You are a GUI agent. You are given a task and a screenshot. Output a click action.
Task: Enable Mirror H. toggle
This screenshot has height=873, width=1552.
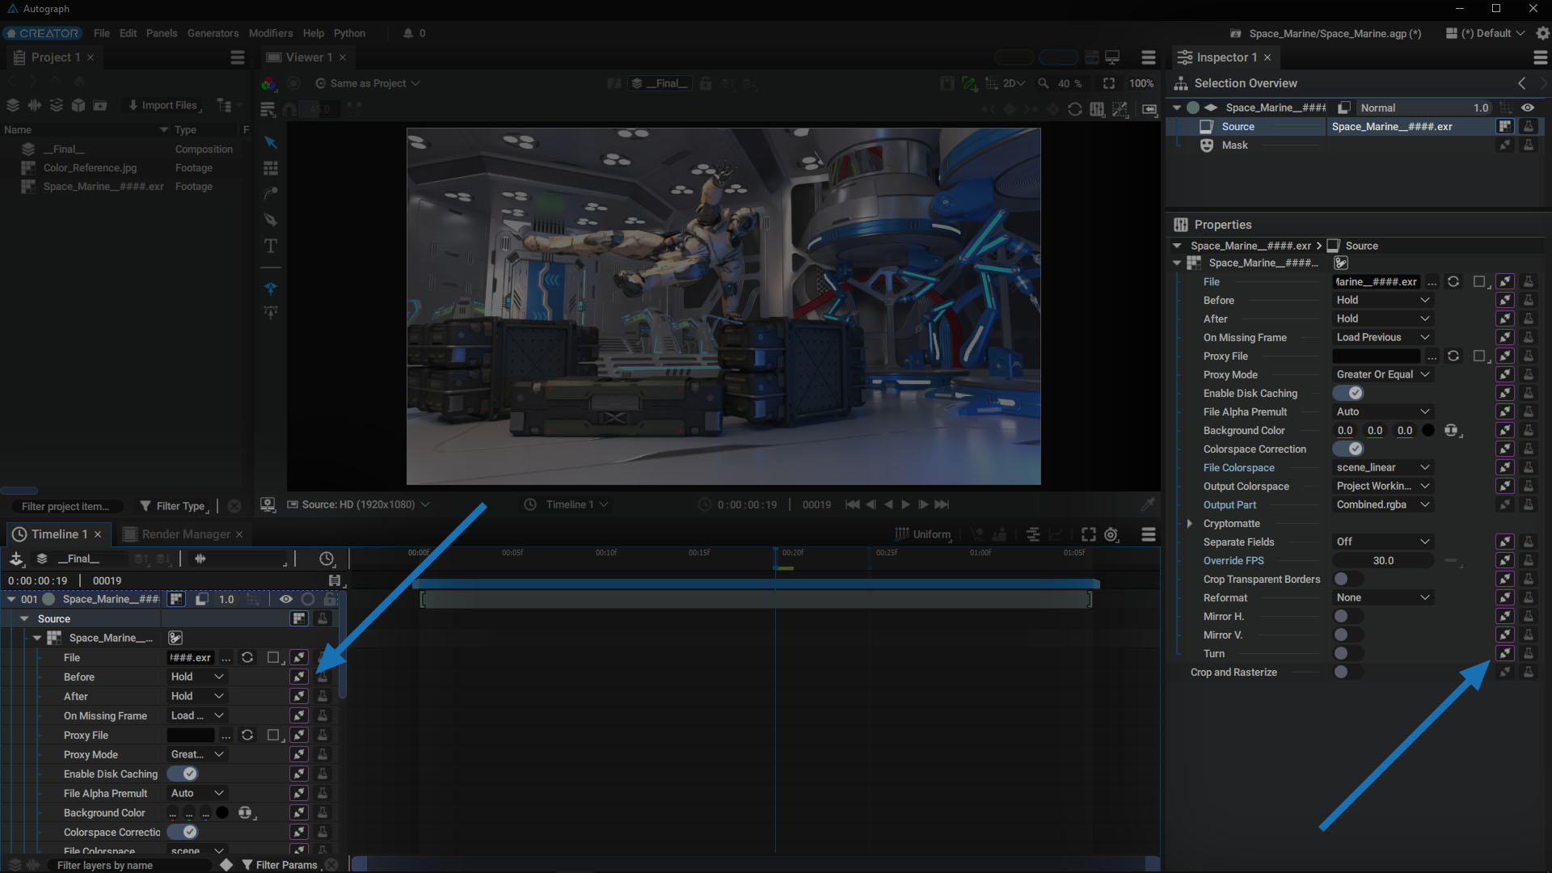coord(1349,616)
